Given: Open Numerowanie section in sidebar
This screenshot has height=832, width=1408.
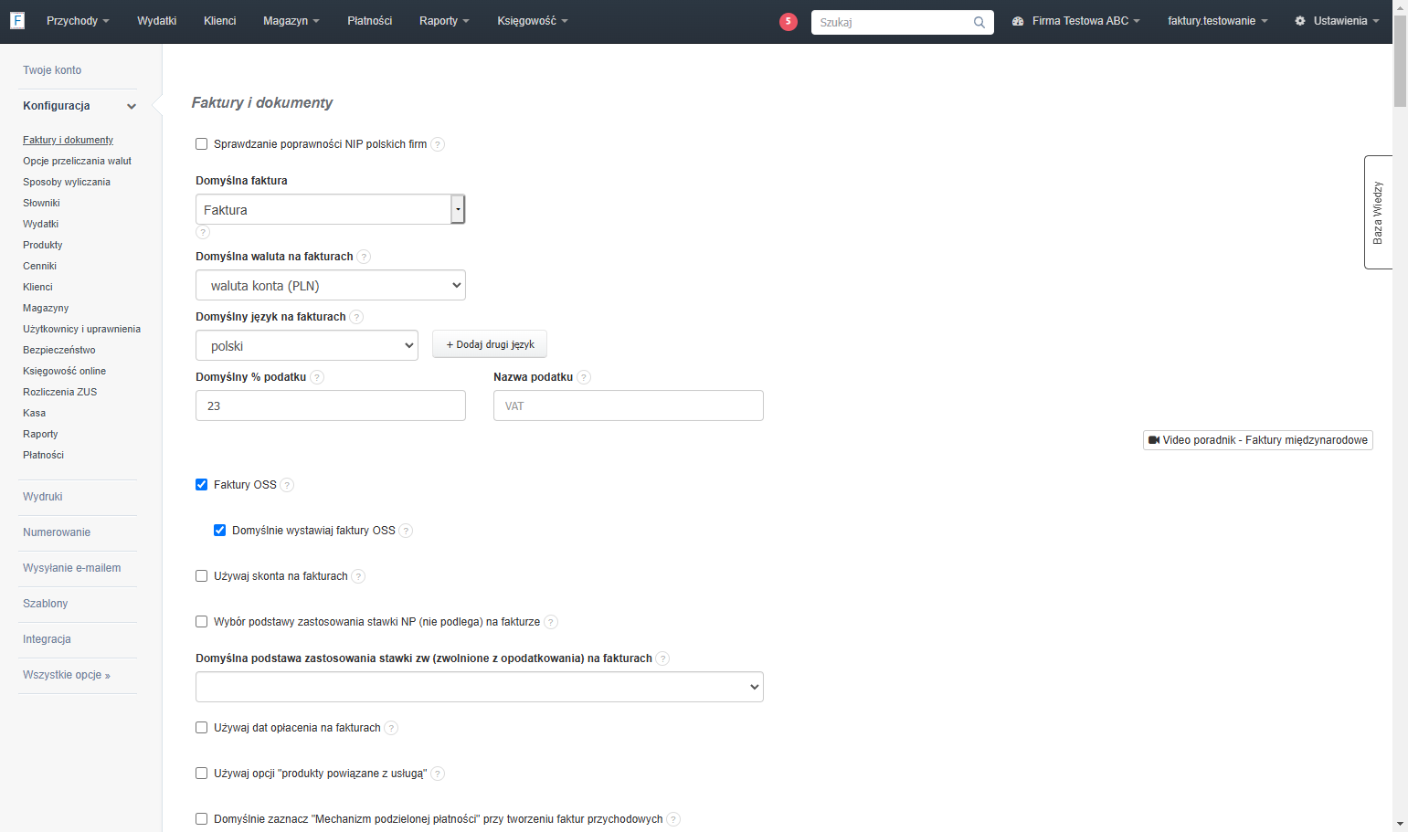Looking at the screenshot, I should pos(57,532).
